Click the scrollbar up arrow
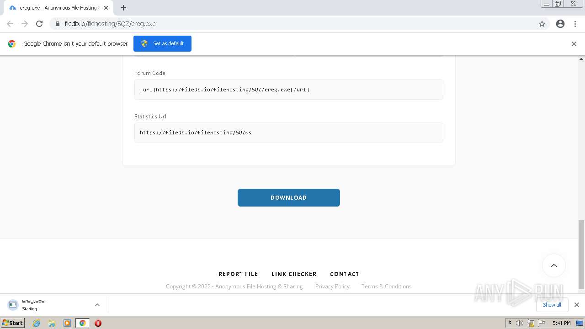This screenshot has width=585, height=329. 581,58
